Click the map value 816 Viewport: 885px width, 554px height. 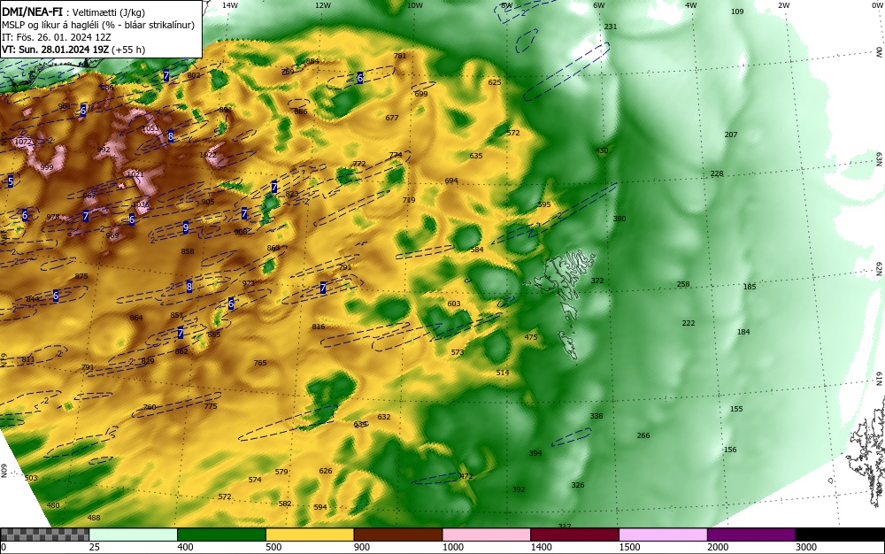tap(319, 327)
